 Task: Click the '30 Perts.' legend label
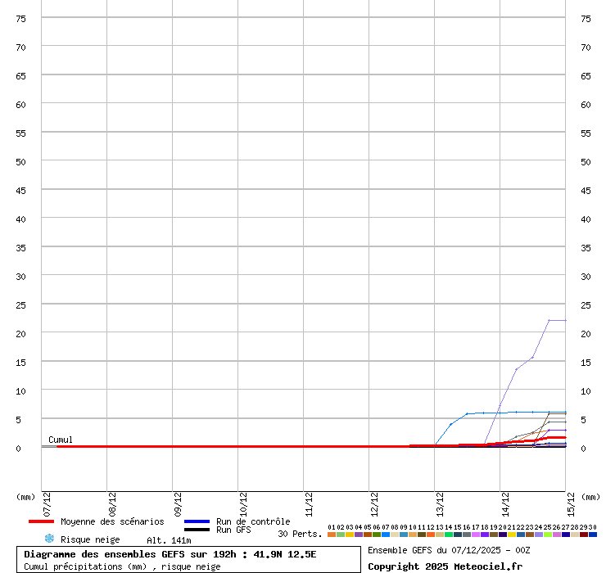click(300, 534)
